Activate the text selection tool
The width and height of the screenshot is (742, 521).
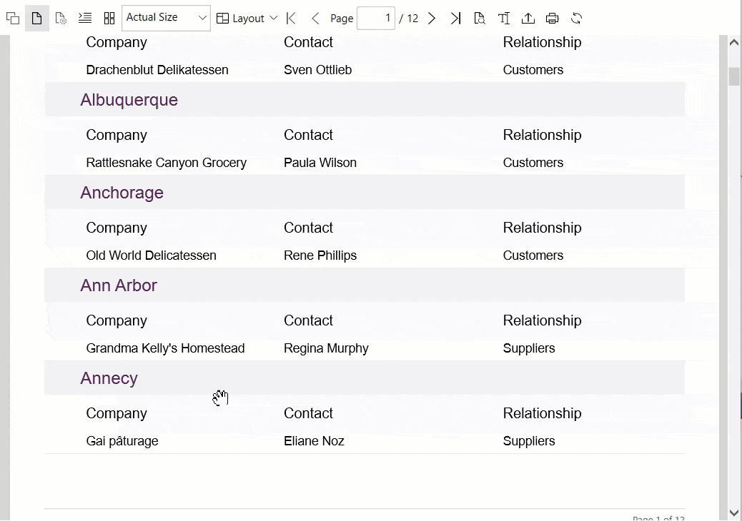coord(504,18)
